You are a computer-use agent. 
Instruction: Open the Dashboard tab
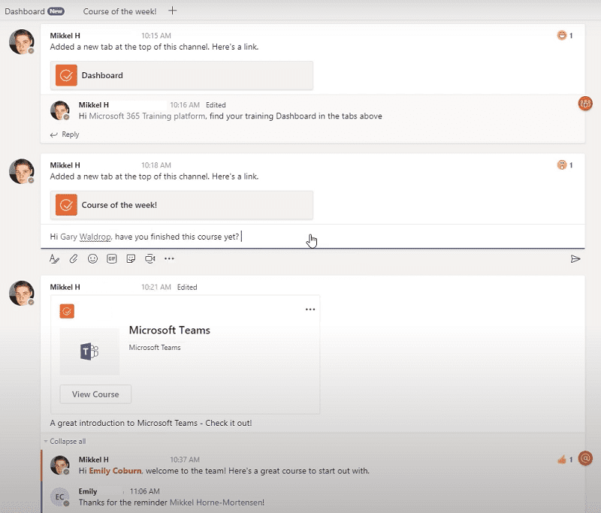click(x=25, y=11)
